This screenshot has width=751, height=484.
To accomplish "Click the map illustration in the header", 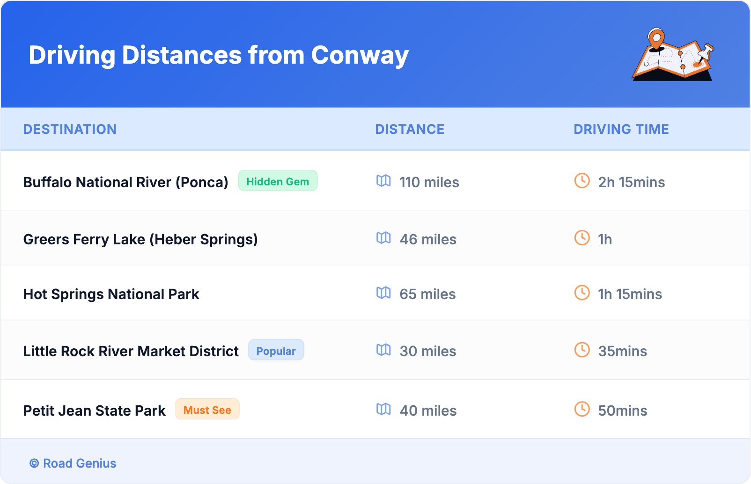I will (x=673, y=55).
